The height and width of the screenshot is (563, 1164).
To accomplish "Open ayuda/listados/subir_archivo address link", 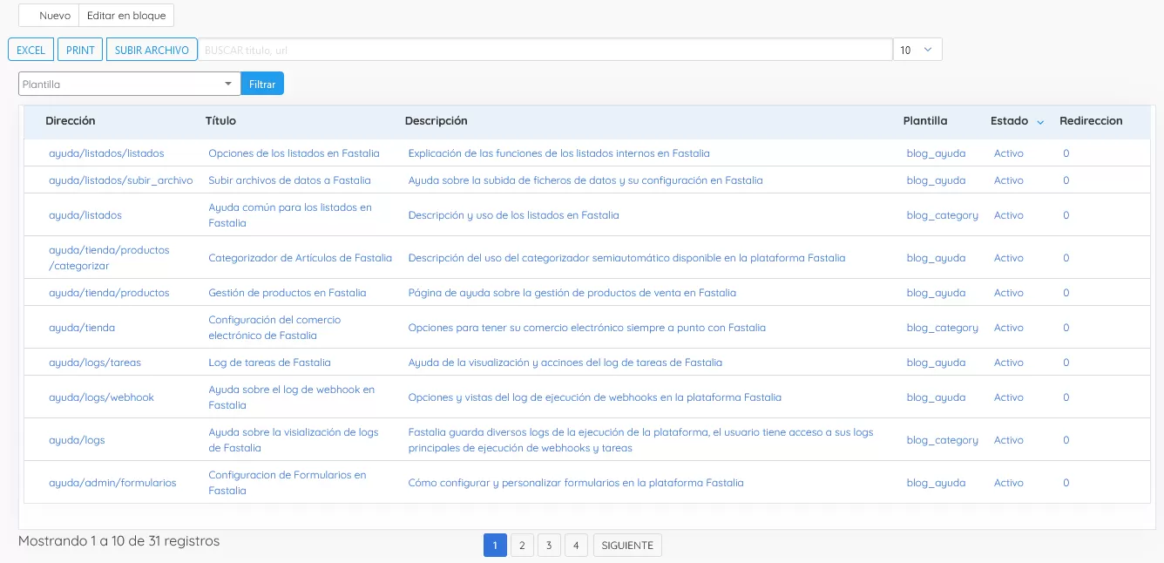I will 121,180.
